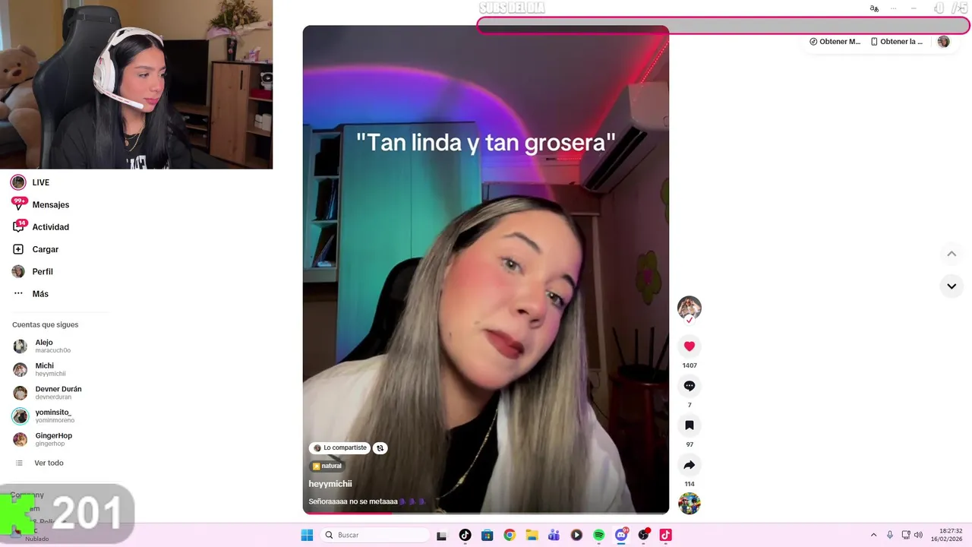Open Spotify in taskbar
The height and width of the screenshot is (547, 972).
598,536
